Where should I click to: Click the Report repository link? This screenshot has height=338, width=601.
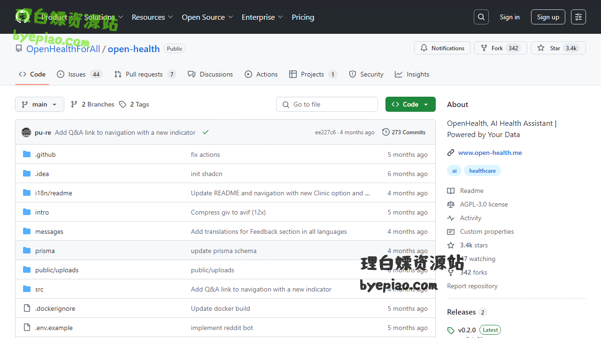[472, 286]
